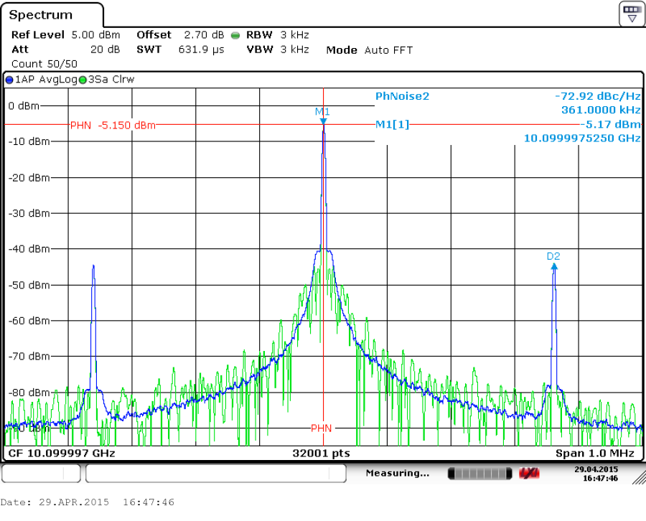The width and height of the screenshot is (646, 521).
Task: Select the red PHN -5.150 dBm reference line label
Action: [113, 126]
